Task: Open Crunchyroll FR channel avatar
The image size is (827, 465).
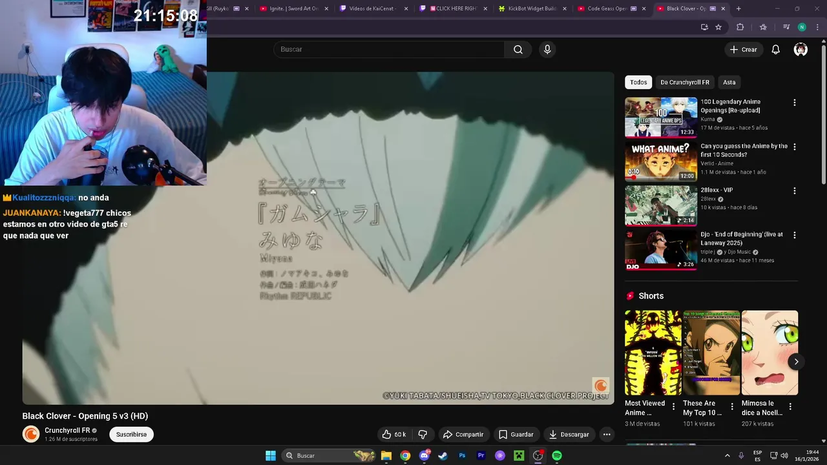Action: [x=31, y=435]
